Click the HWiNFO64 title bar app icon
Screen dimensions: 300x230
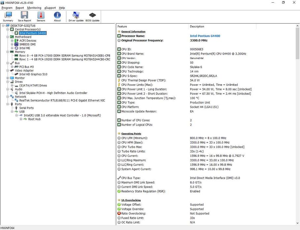click(x=2, y=3)
